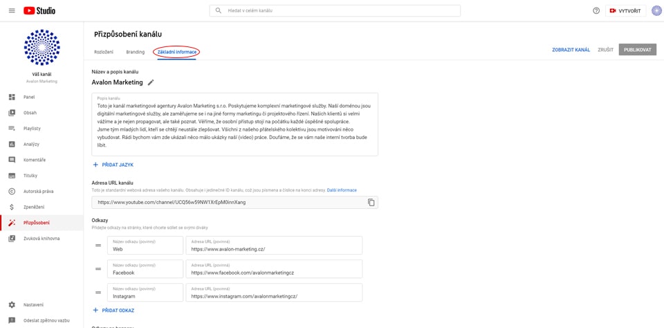Click plus icon next to PŘIDAT ODKAZ
Viewport: 664px width, 328px height.
click(x=95, y=310)
